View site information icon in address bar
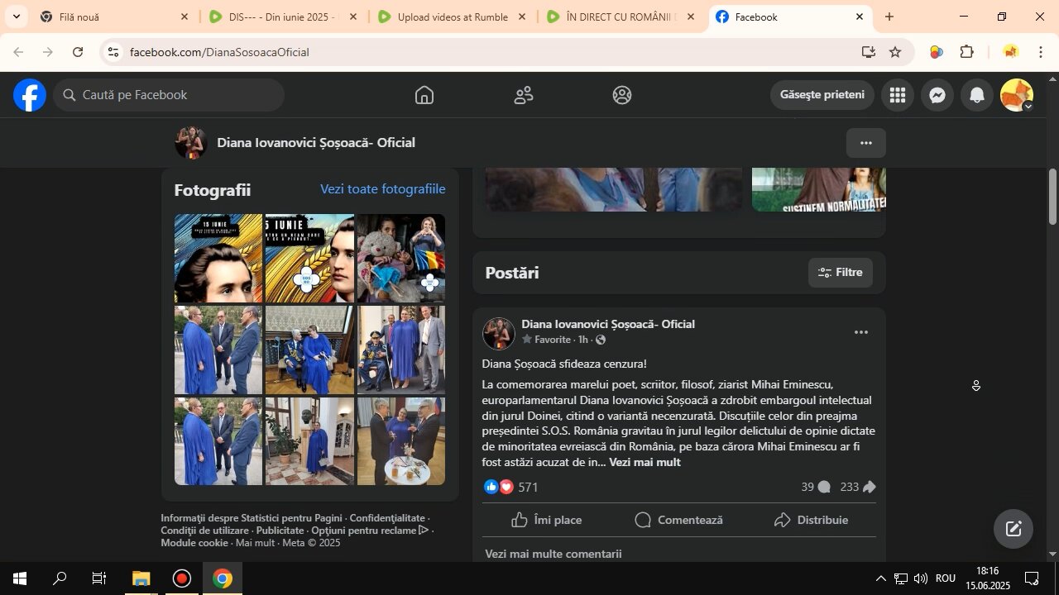 pyautogui.click(x=114, y=52)
